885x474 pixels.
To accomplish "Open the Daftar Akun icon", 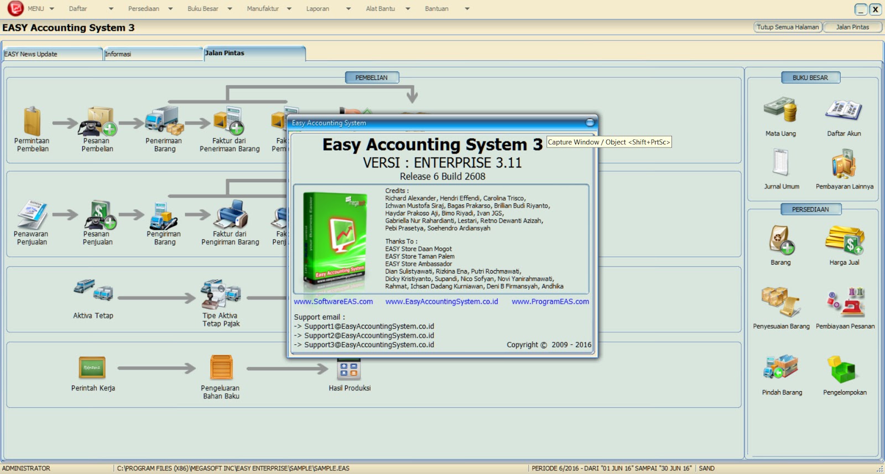I will (844, 110).
